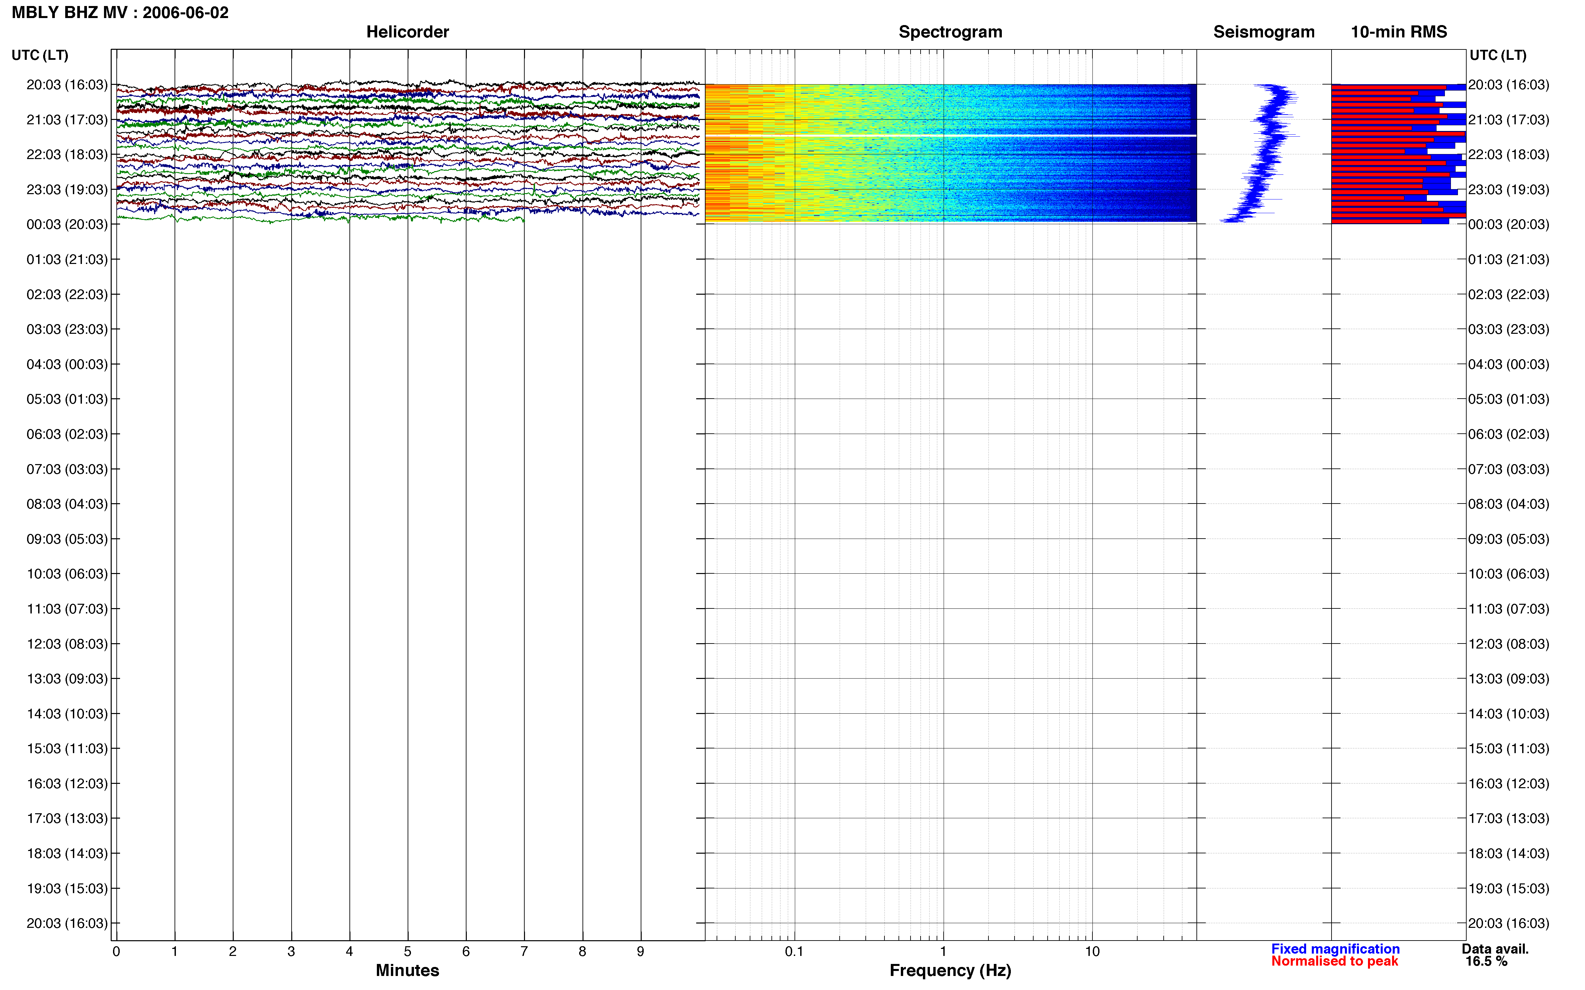
Task: Click the left '03:03 (23:03)' time label
Action: pos(67,329)
